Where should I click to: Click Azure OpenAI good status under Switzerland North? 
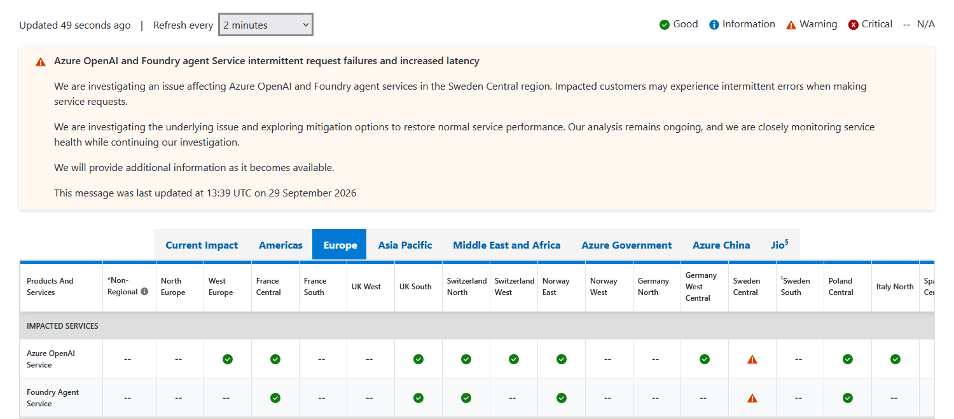click(x=466, y=359)
